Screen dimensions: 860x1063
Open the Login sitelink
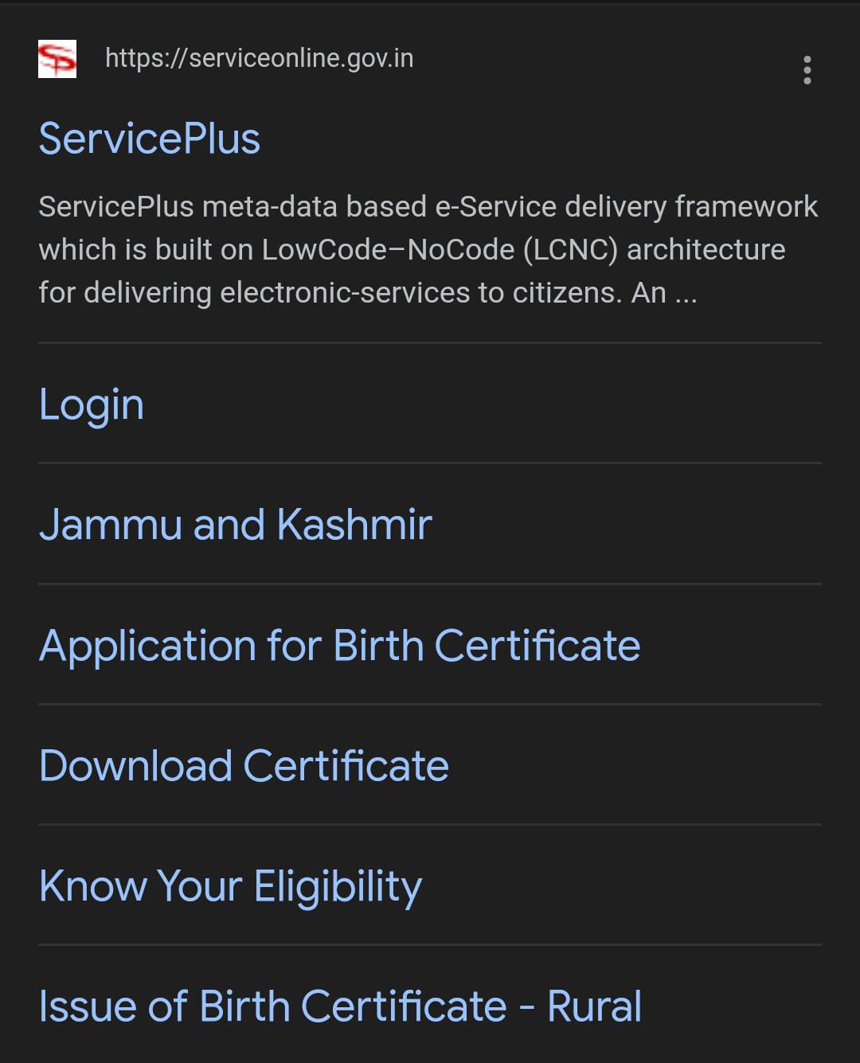(92, 404)
